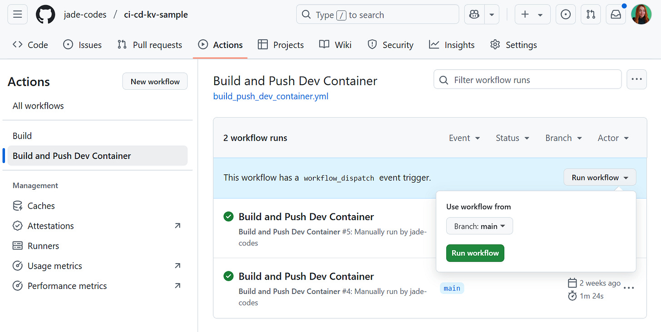The width and height of the screenshot is (661, 332).
Task: Select the Actions tab
Action: 221,45
